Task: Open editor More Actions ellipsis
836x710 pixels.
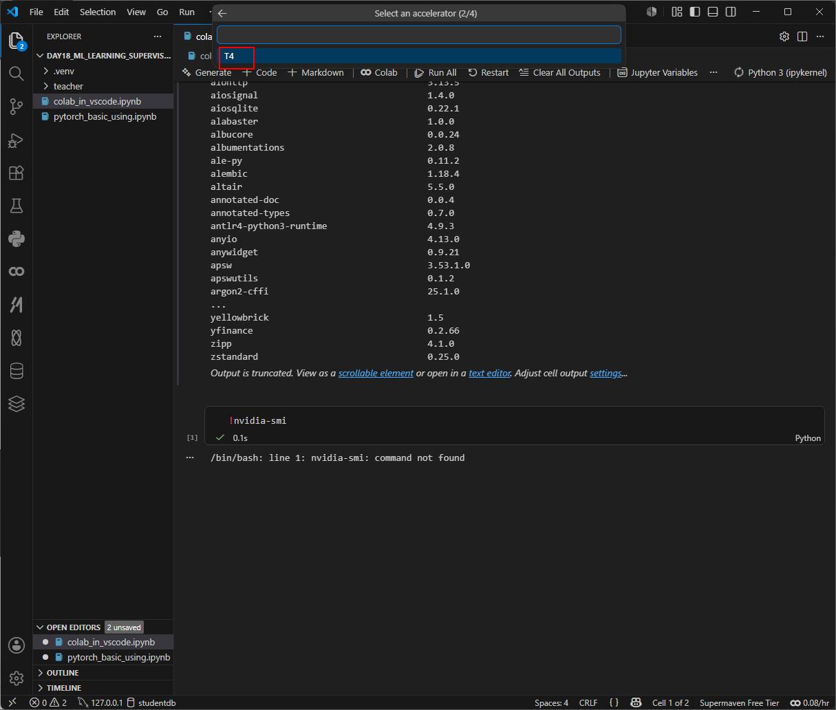Action: coord(820,36)
